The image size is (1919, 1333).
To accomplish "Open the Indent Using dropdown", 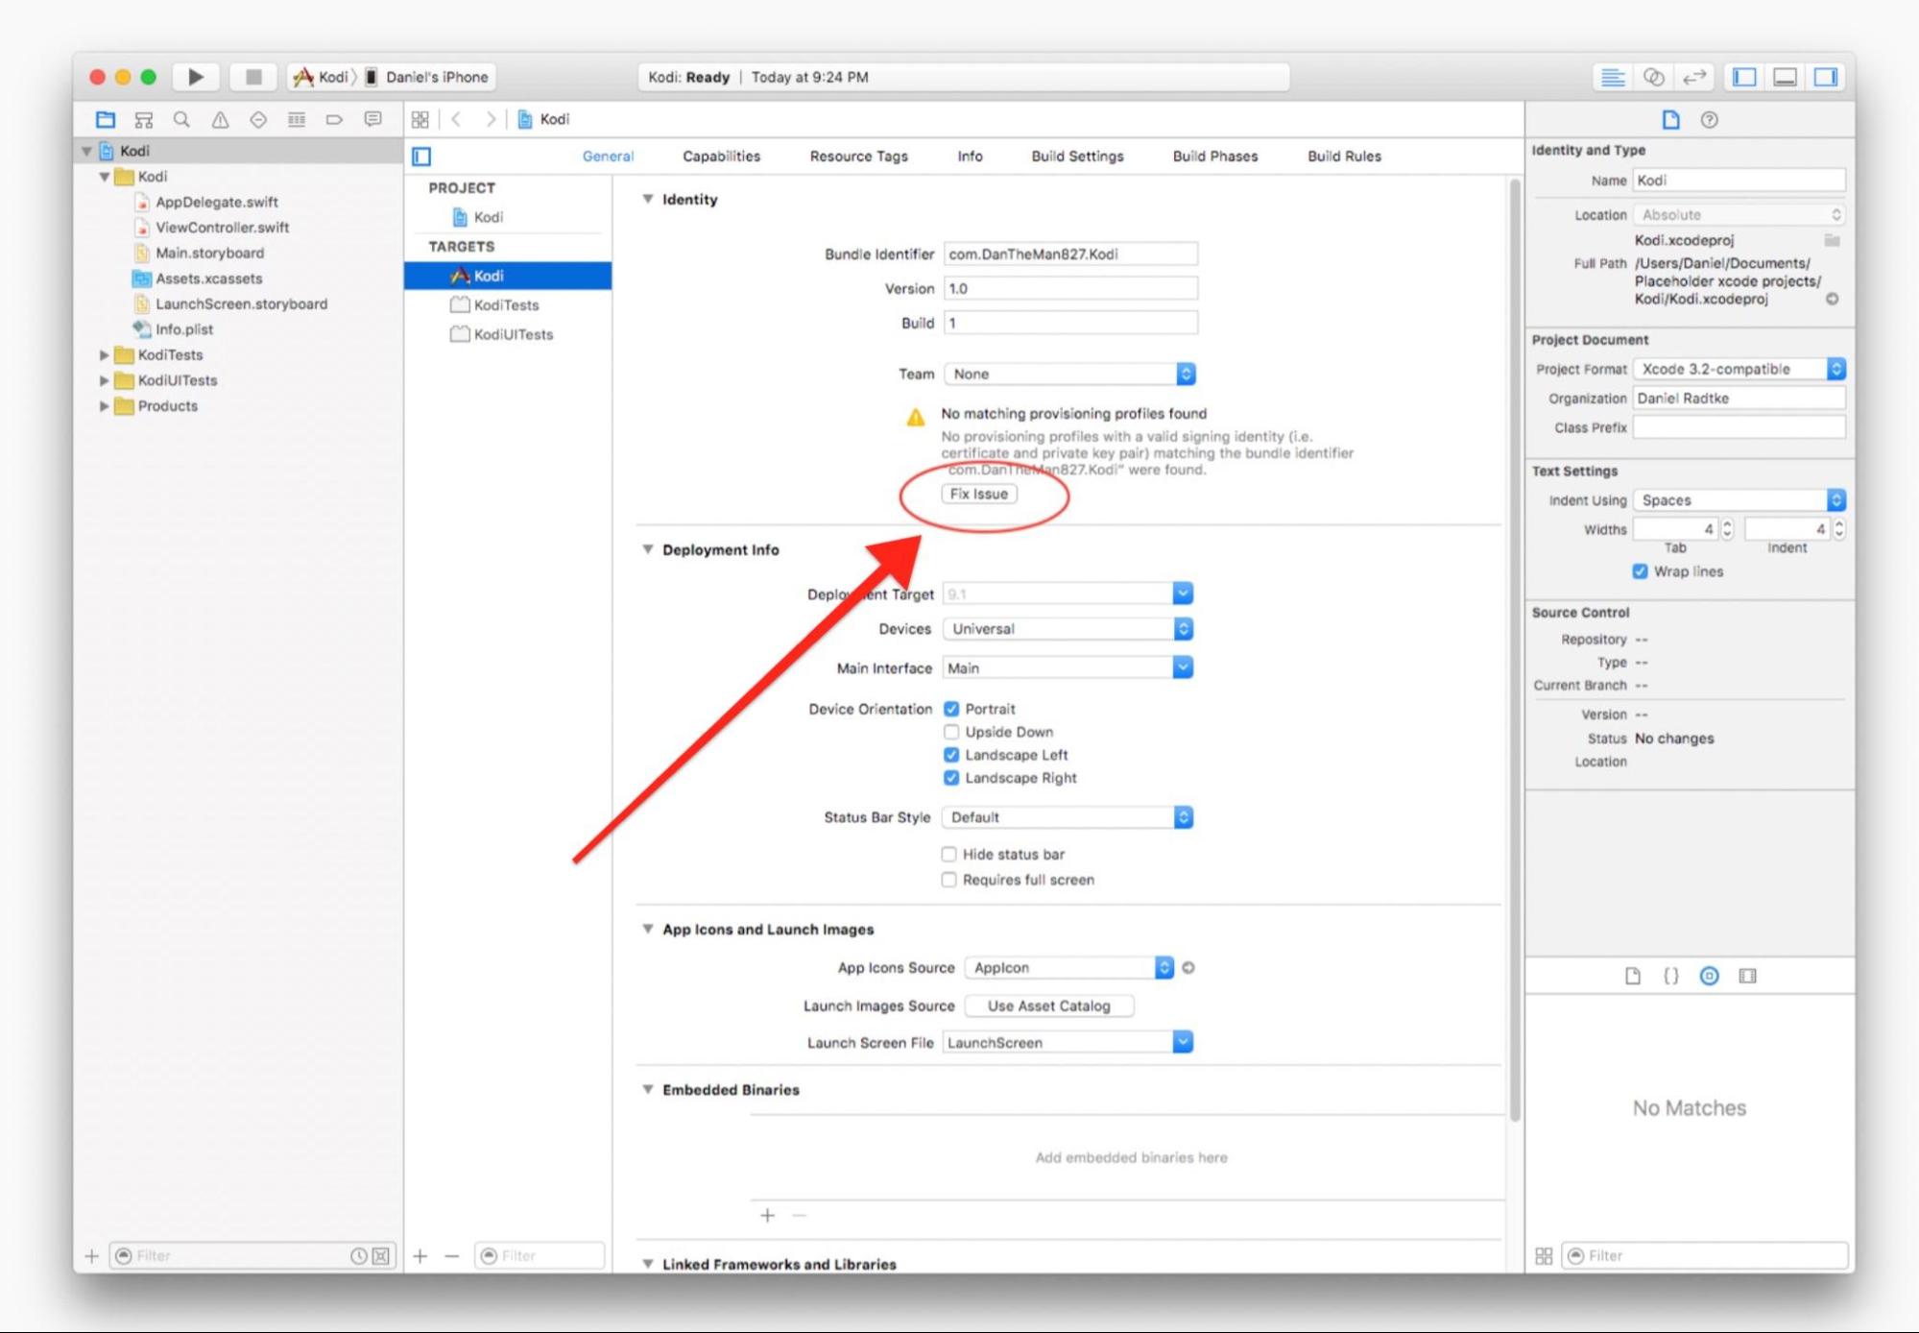I will 1739,500.
